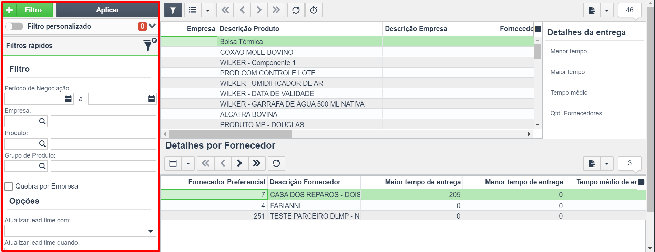Click the supplier grid export icon
Image resolution: width=655 pixels, height=252 pixels.
click(x=592, y=163)
